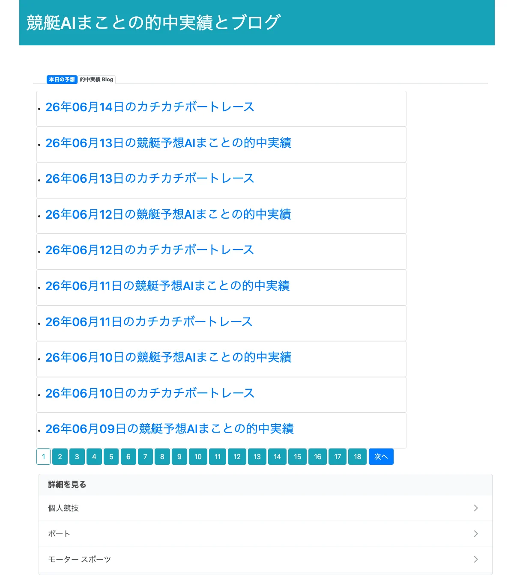
Task: Go to pagination page 6
Action: click(128, 457)
